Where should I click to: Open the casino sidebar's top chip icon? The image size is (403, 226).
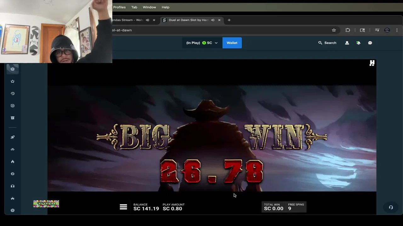coord(13,69)
